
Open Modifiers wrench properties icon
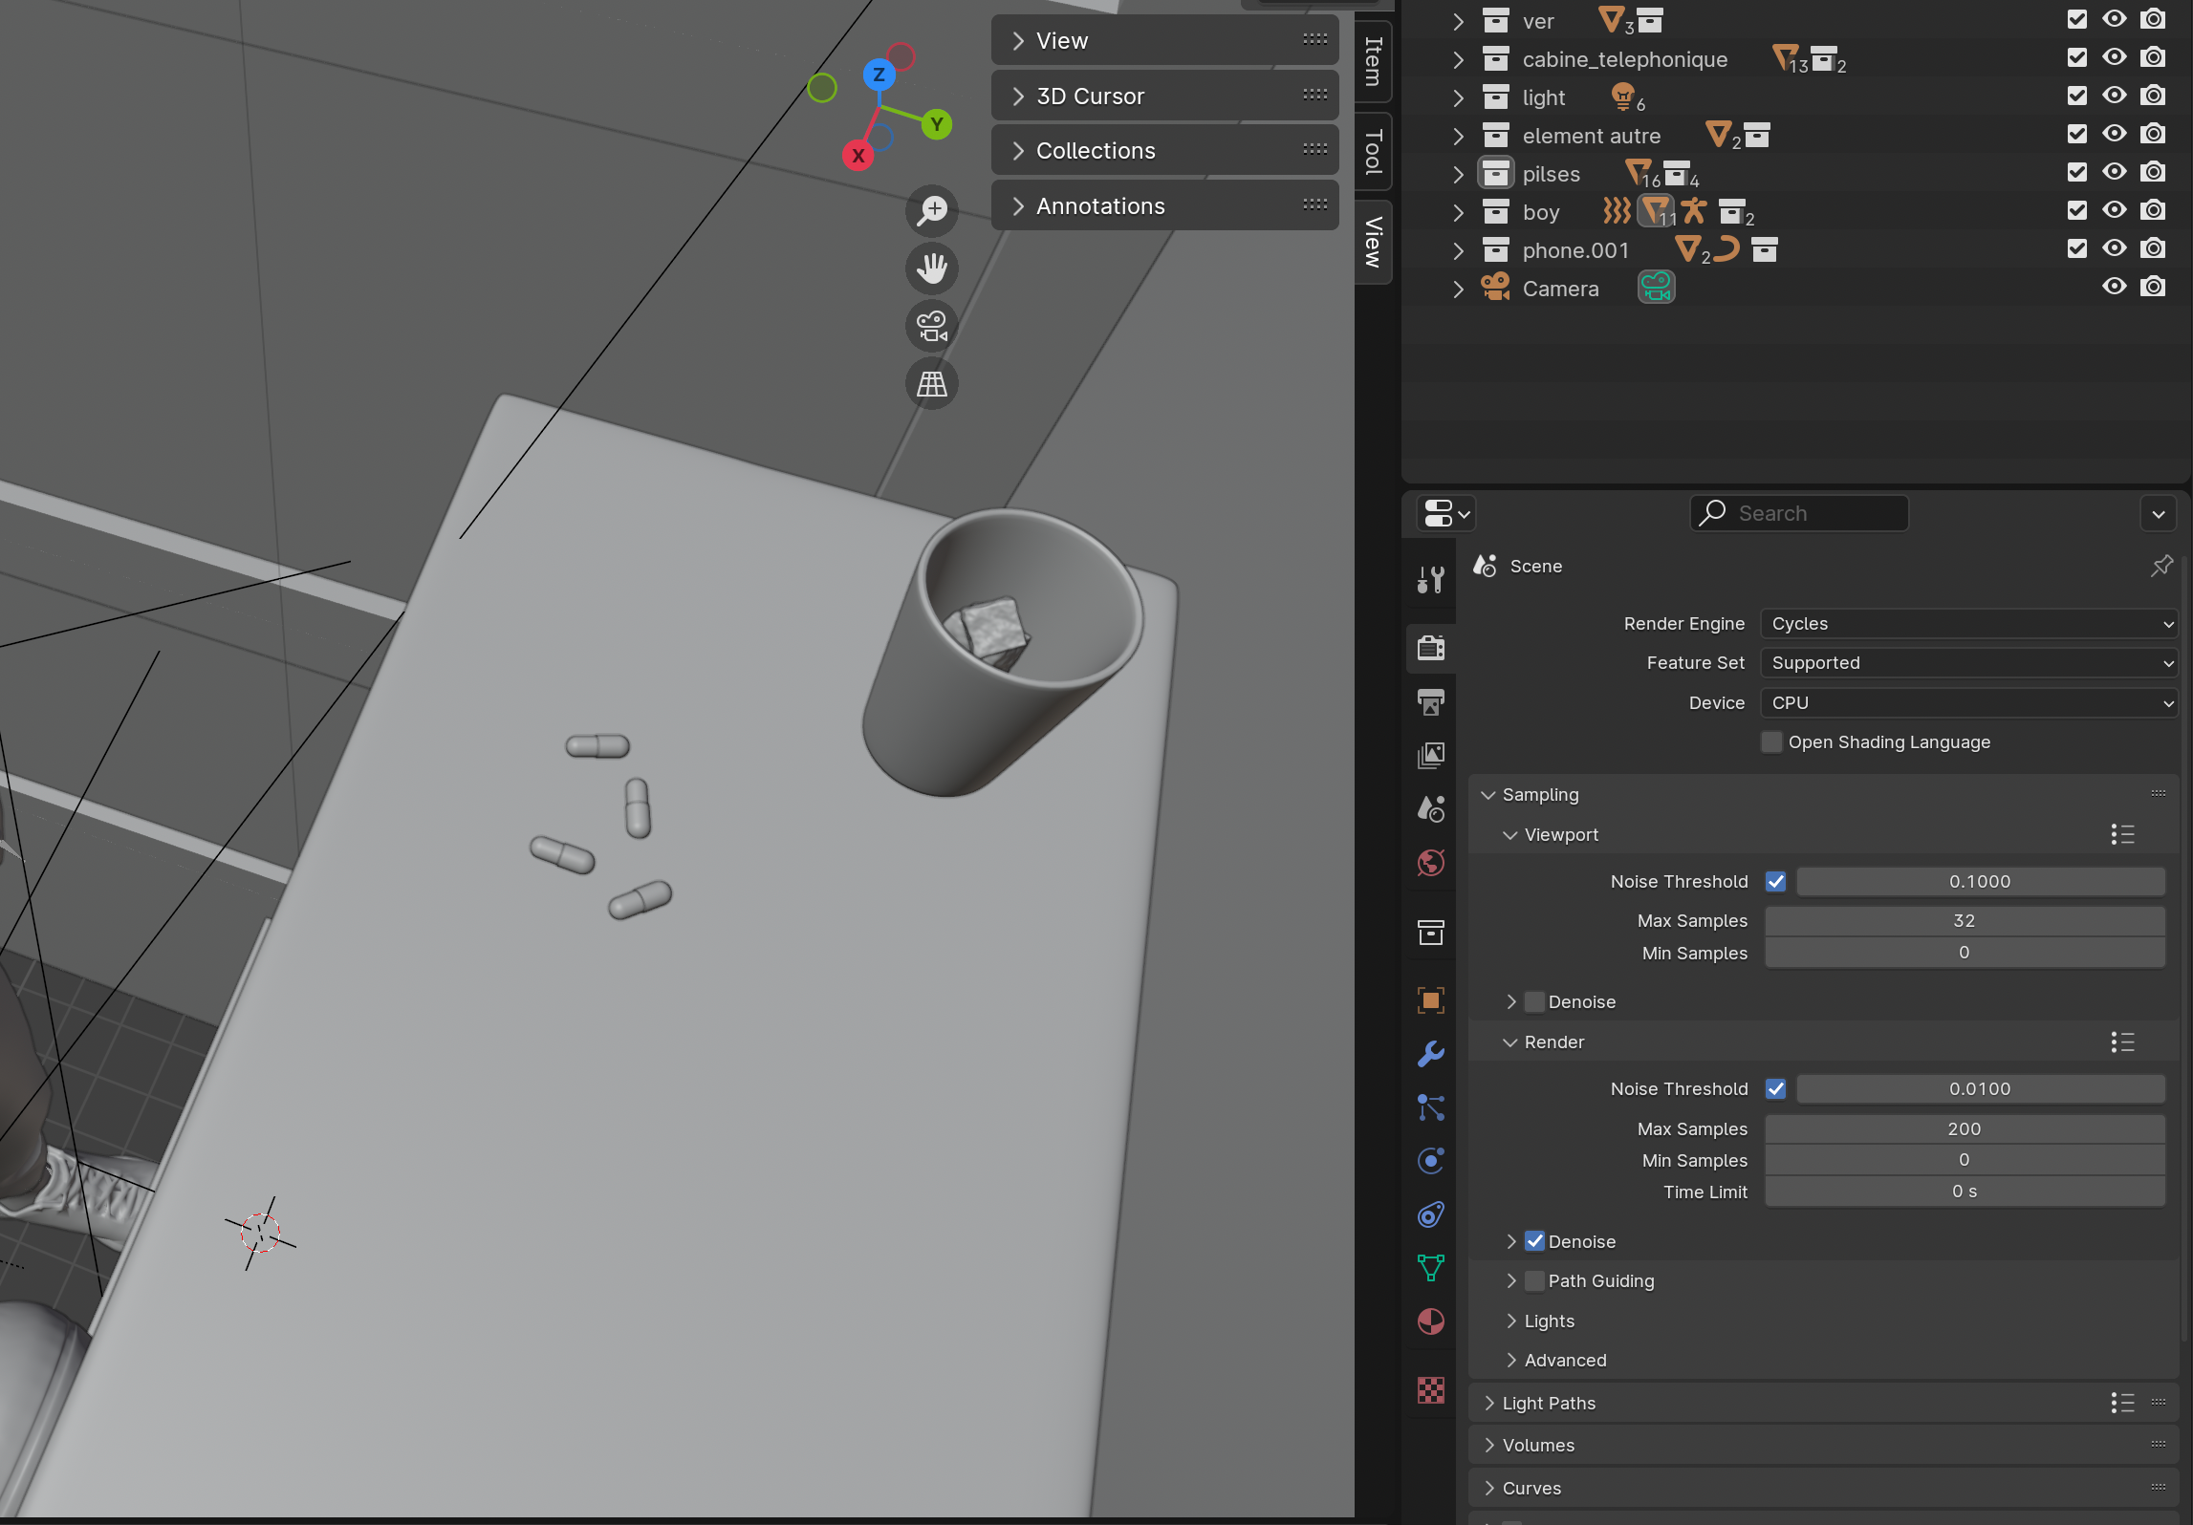click(1430, 1054)
